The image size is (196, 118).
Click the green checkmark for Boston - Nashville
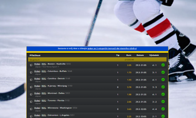163,65
